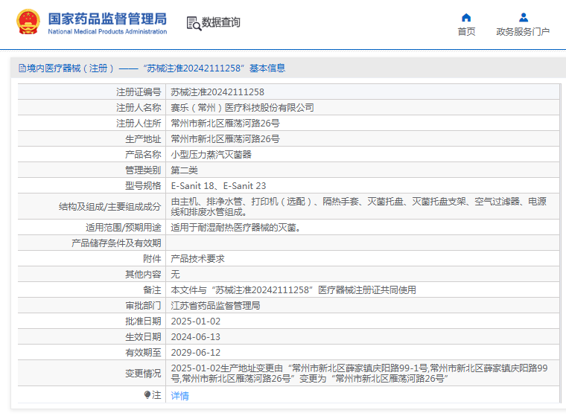This screenshot has width=566, height=416.
Task: Click the 型号规格 label cell
Action: [x=92, y=186]
